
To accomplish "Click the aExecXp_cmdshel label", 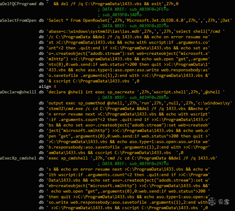I will click(x=18, y=158).
